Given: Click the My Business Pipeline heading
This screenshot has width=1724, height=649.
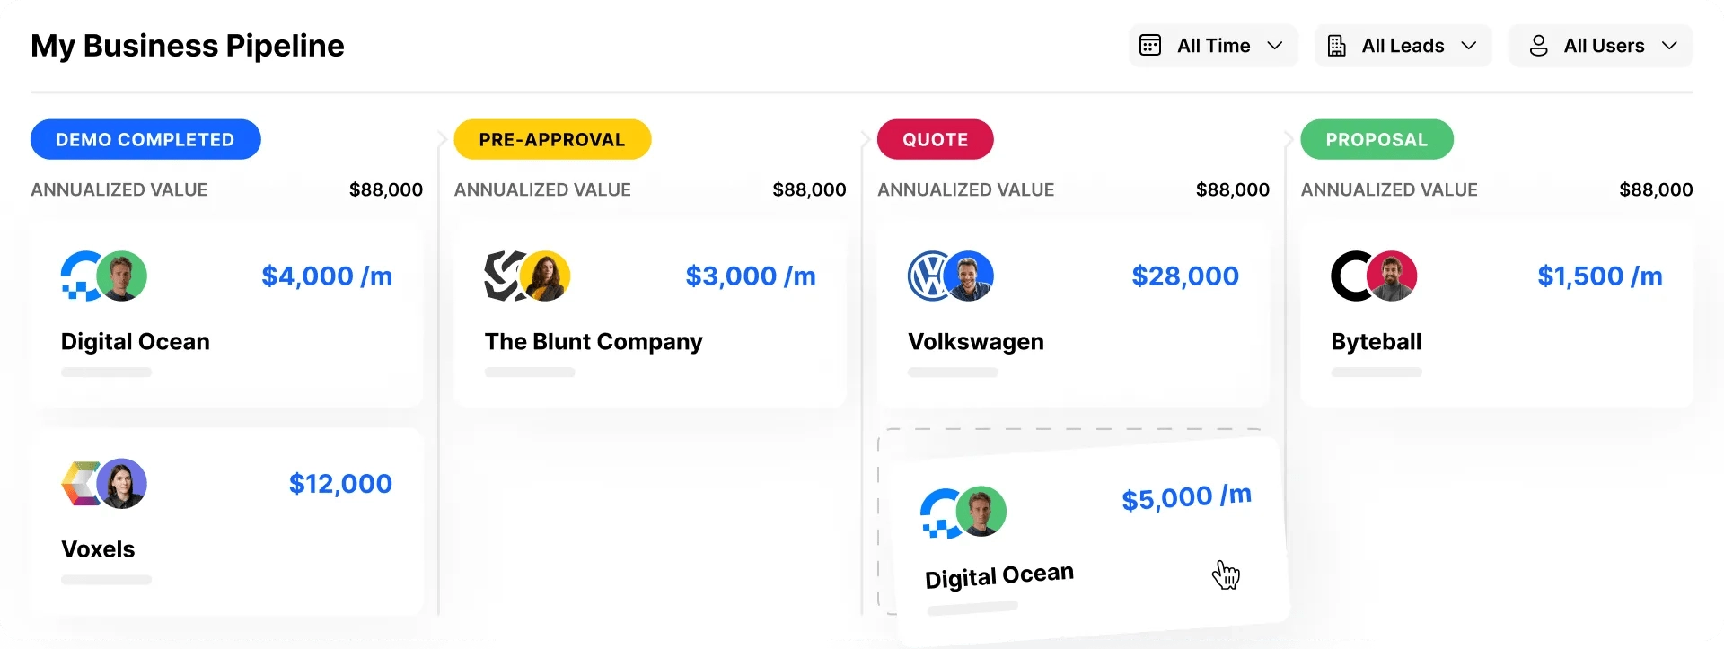Looking at the screenshot, I should coord(187,46).
